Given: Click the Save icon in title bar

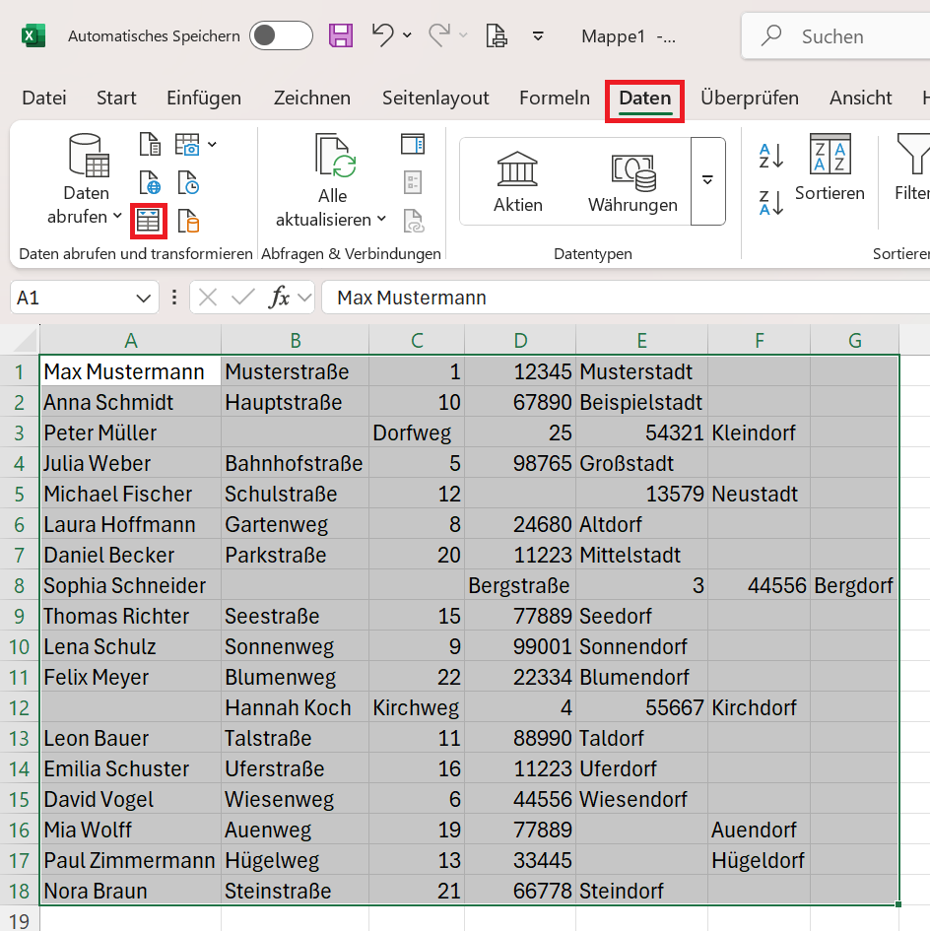Looking at the screenshot, I should tap(341, 36).
